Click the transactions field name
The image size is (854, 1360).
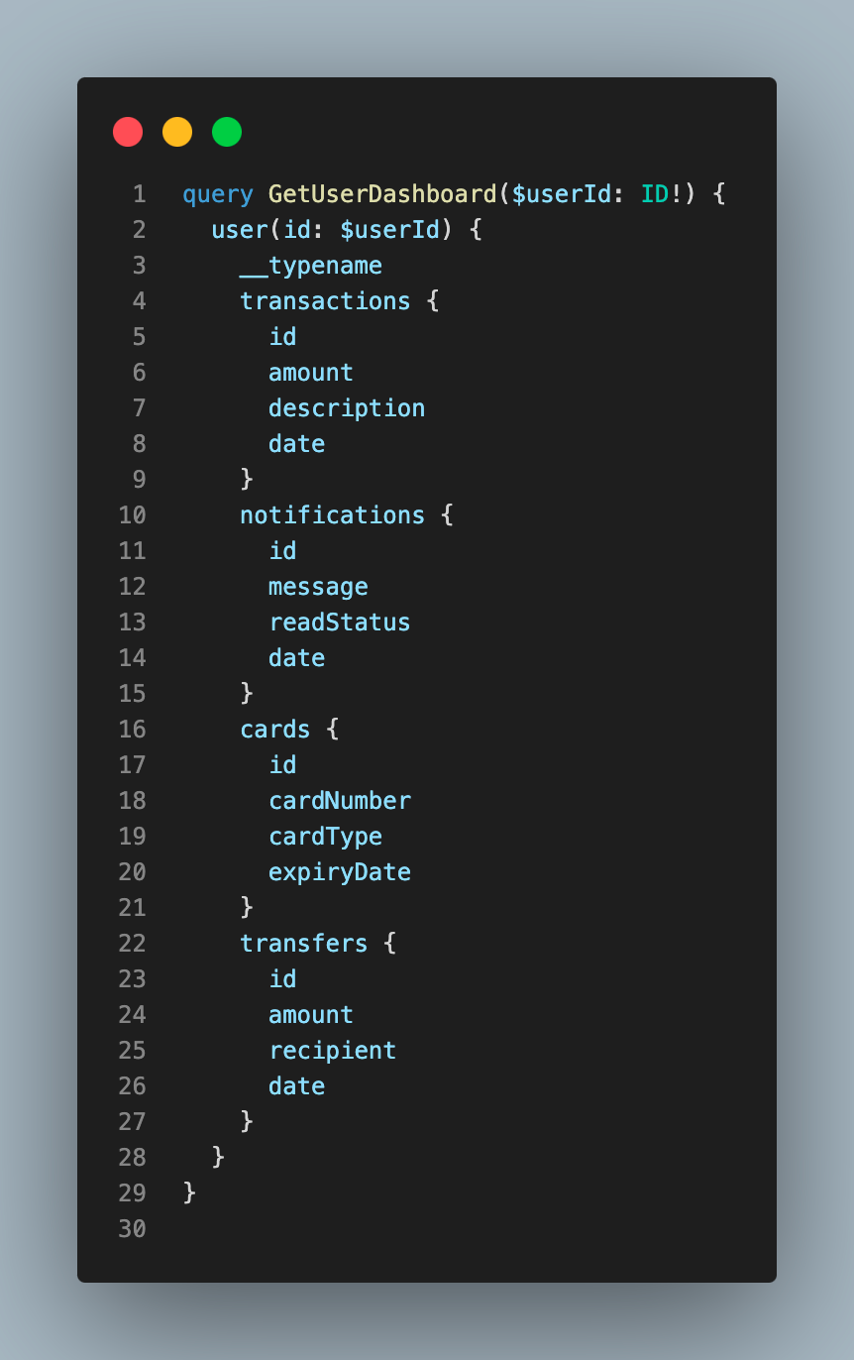pyautogui.click(x=325, y=301)
